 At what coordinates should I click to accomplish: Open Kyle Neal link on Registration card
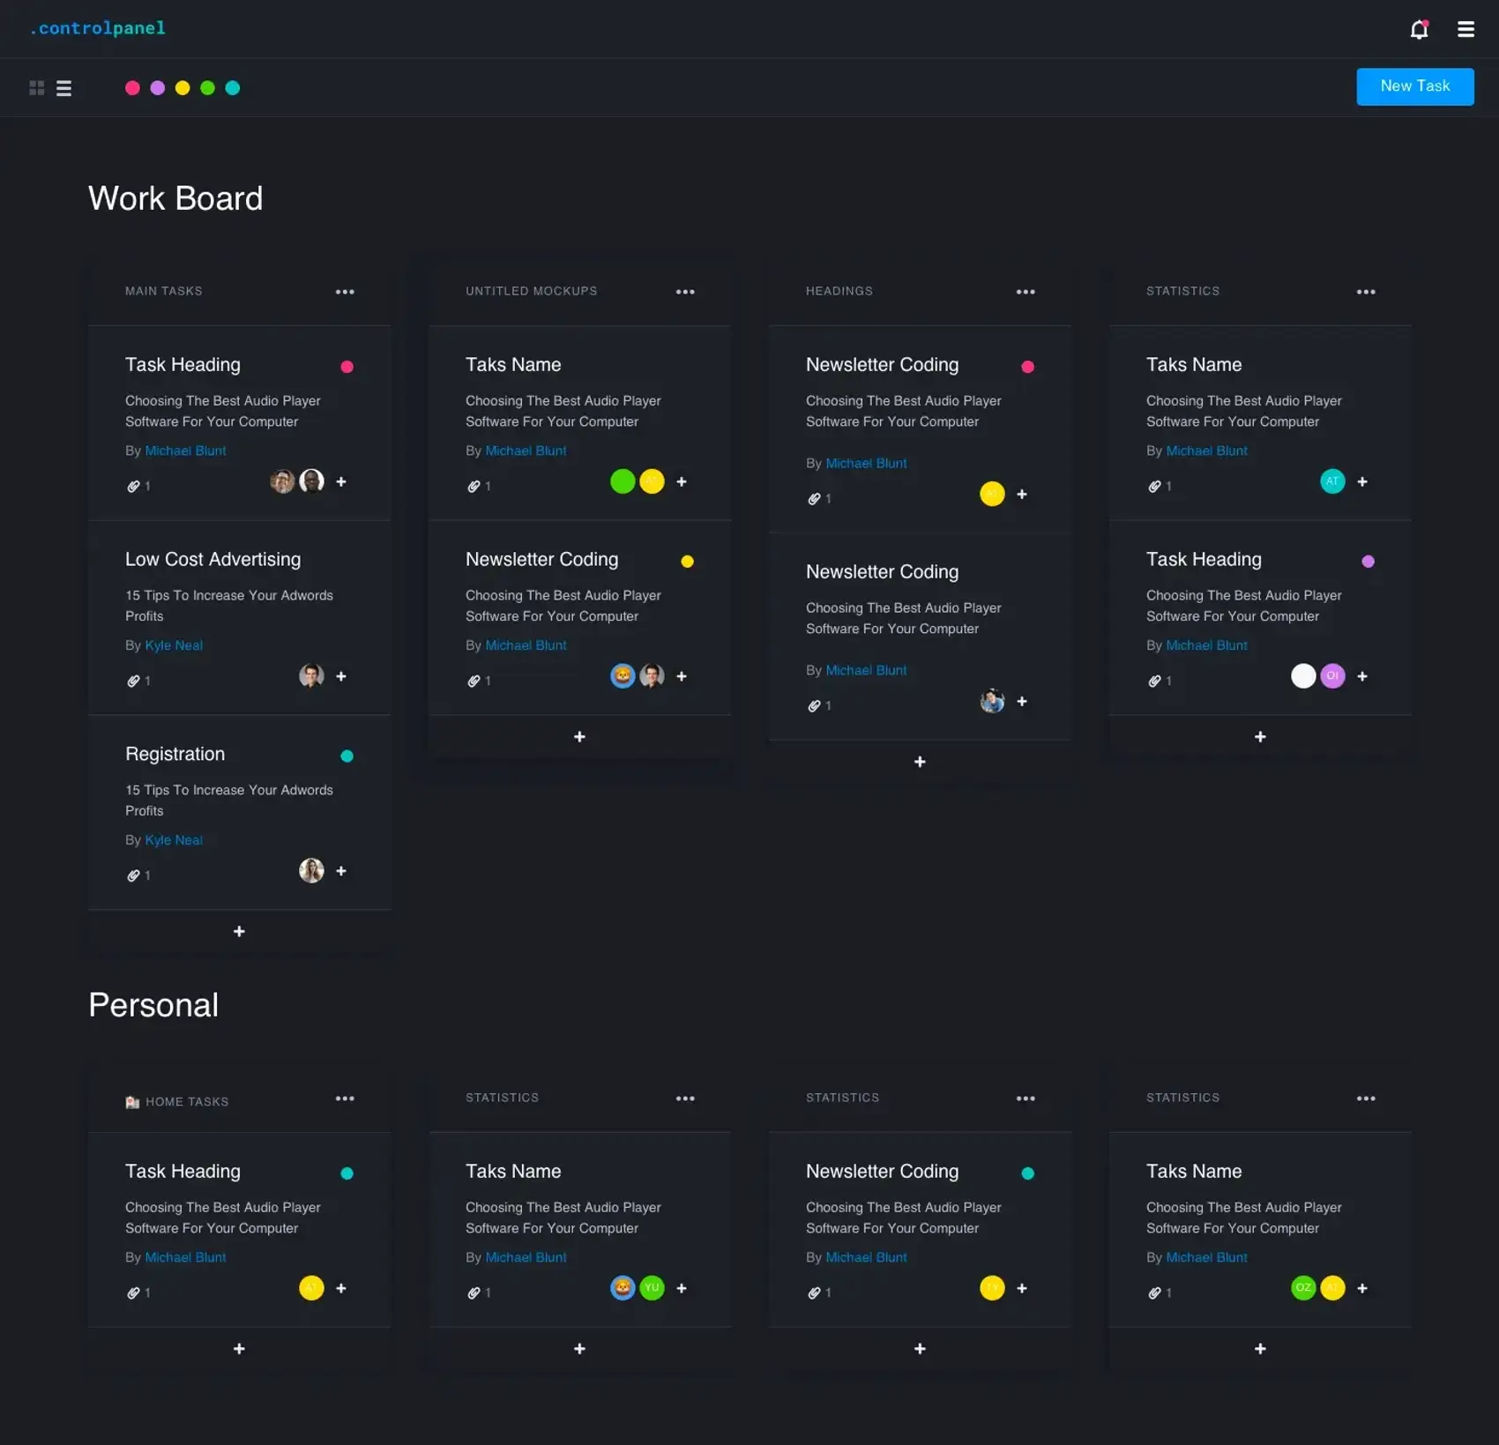(x=174, y=840)
